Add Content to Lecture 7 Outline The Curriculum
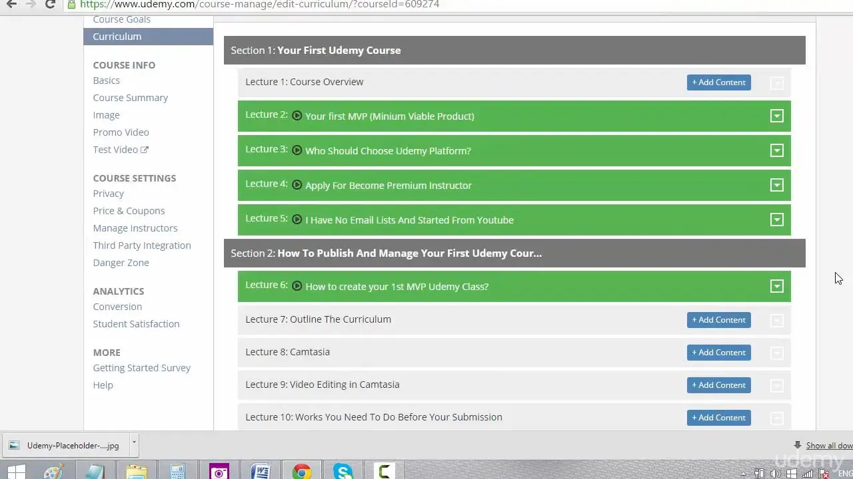This screenshot has height=479, width=853. click(718, 320)
